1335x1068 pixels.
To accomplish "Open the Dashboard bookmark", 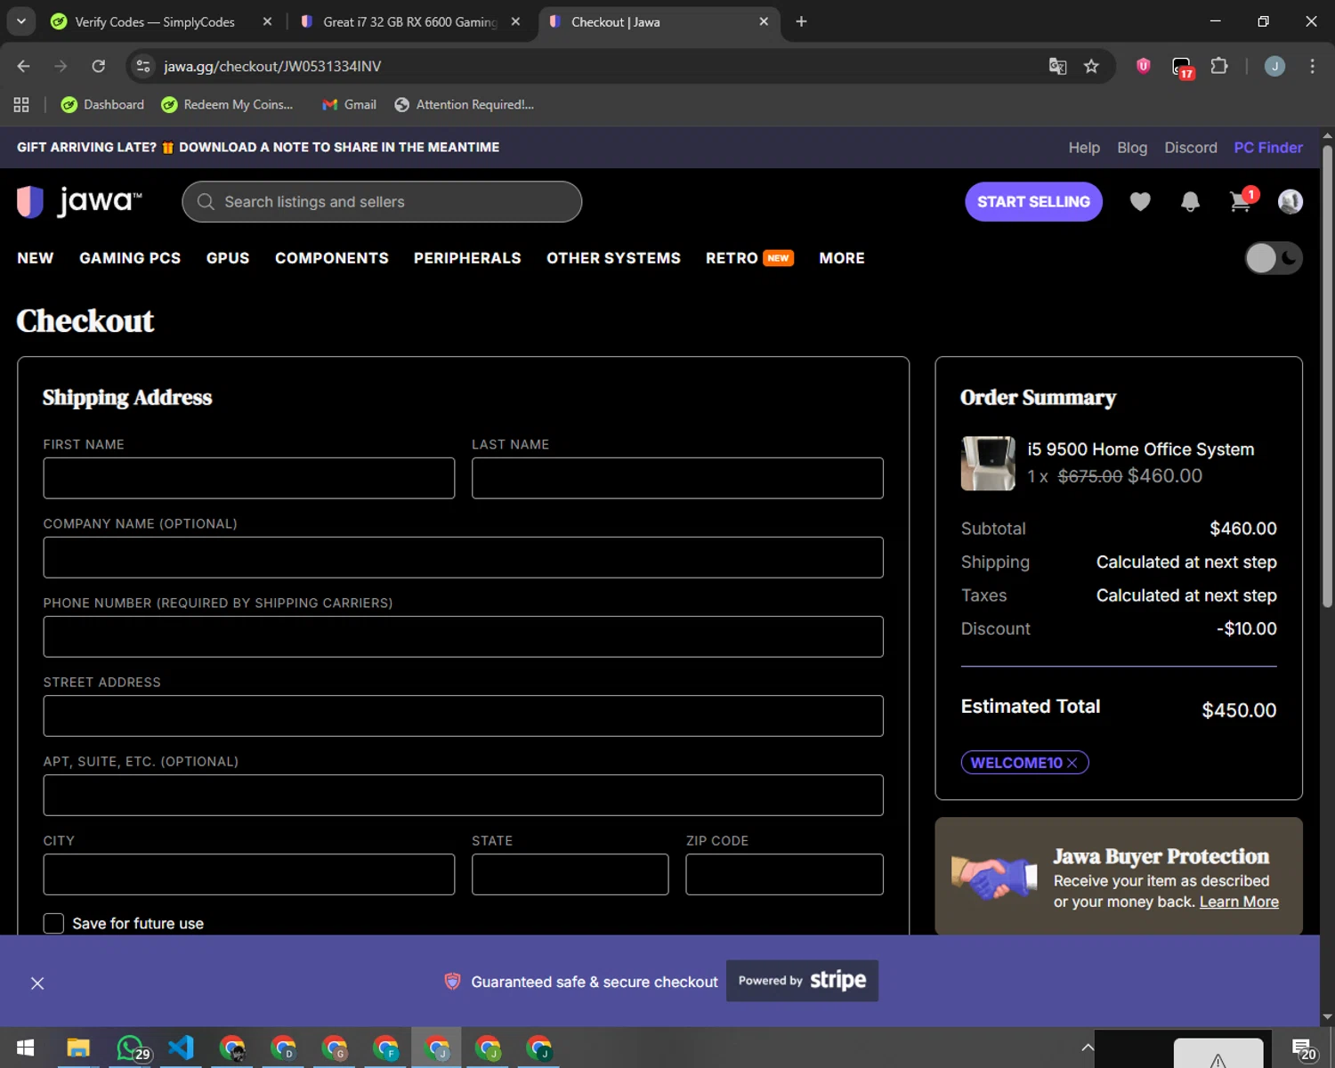I will tap(102, 105).
